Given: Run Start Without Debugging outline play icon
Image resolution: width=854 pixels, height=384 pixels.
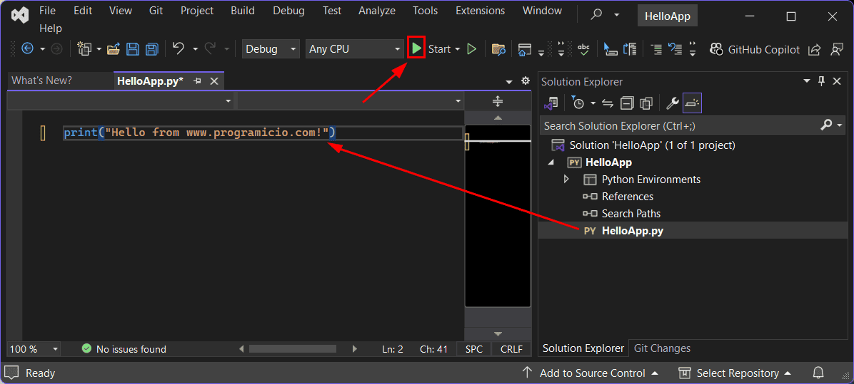Looking at the screenshot, I should click(x=472, y=49).
